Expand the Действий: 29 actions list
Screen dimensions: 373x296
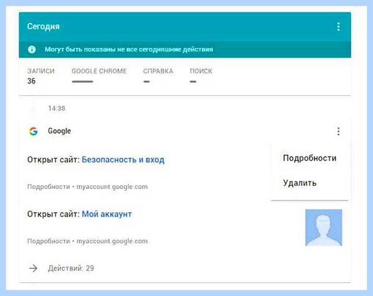pos(71,268)
